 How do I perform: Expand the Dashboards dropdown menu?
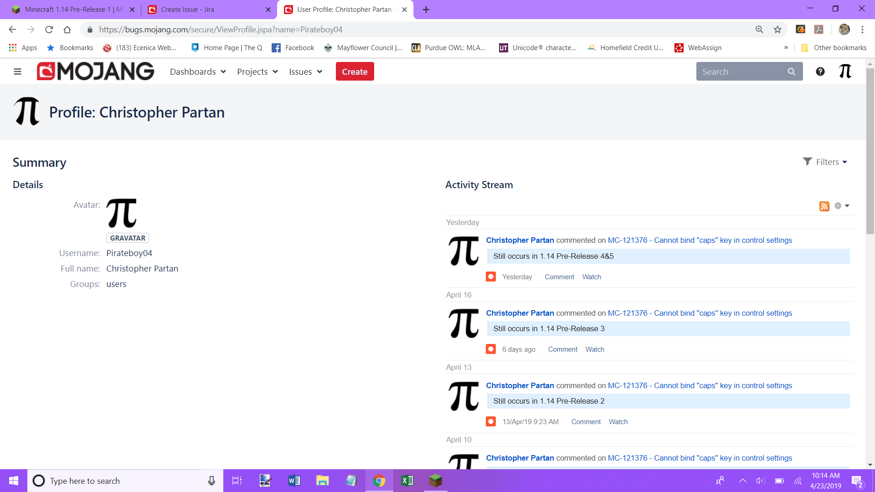(x=198, y=72)
